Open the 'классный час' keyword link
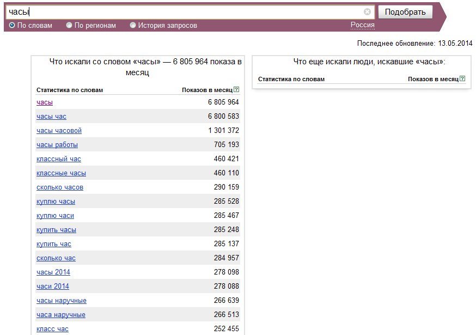476x335 pixels. (59, 159)
